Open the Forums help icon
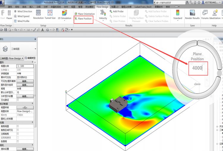 [205, 14]
